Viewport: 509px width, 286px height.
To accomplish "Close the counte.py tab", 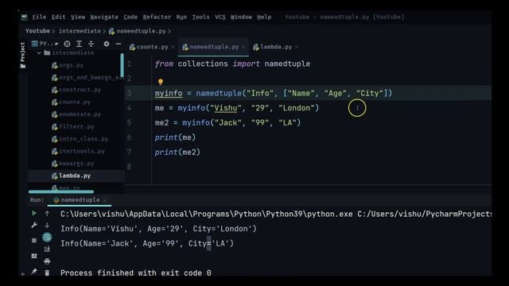I will coord(173,47).
